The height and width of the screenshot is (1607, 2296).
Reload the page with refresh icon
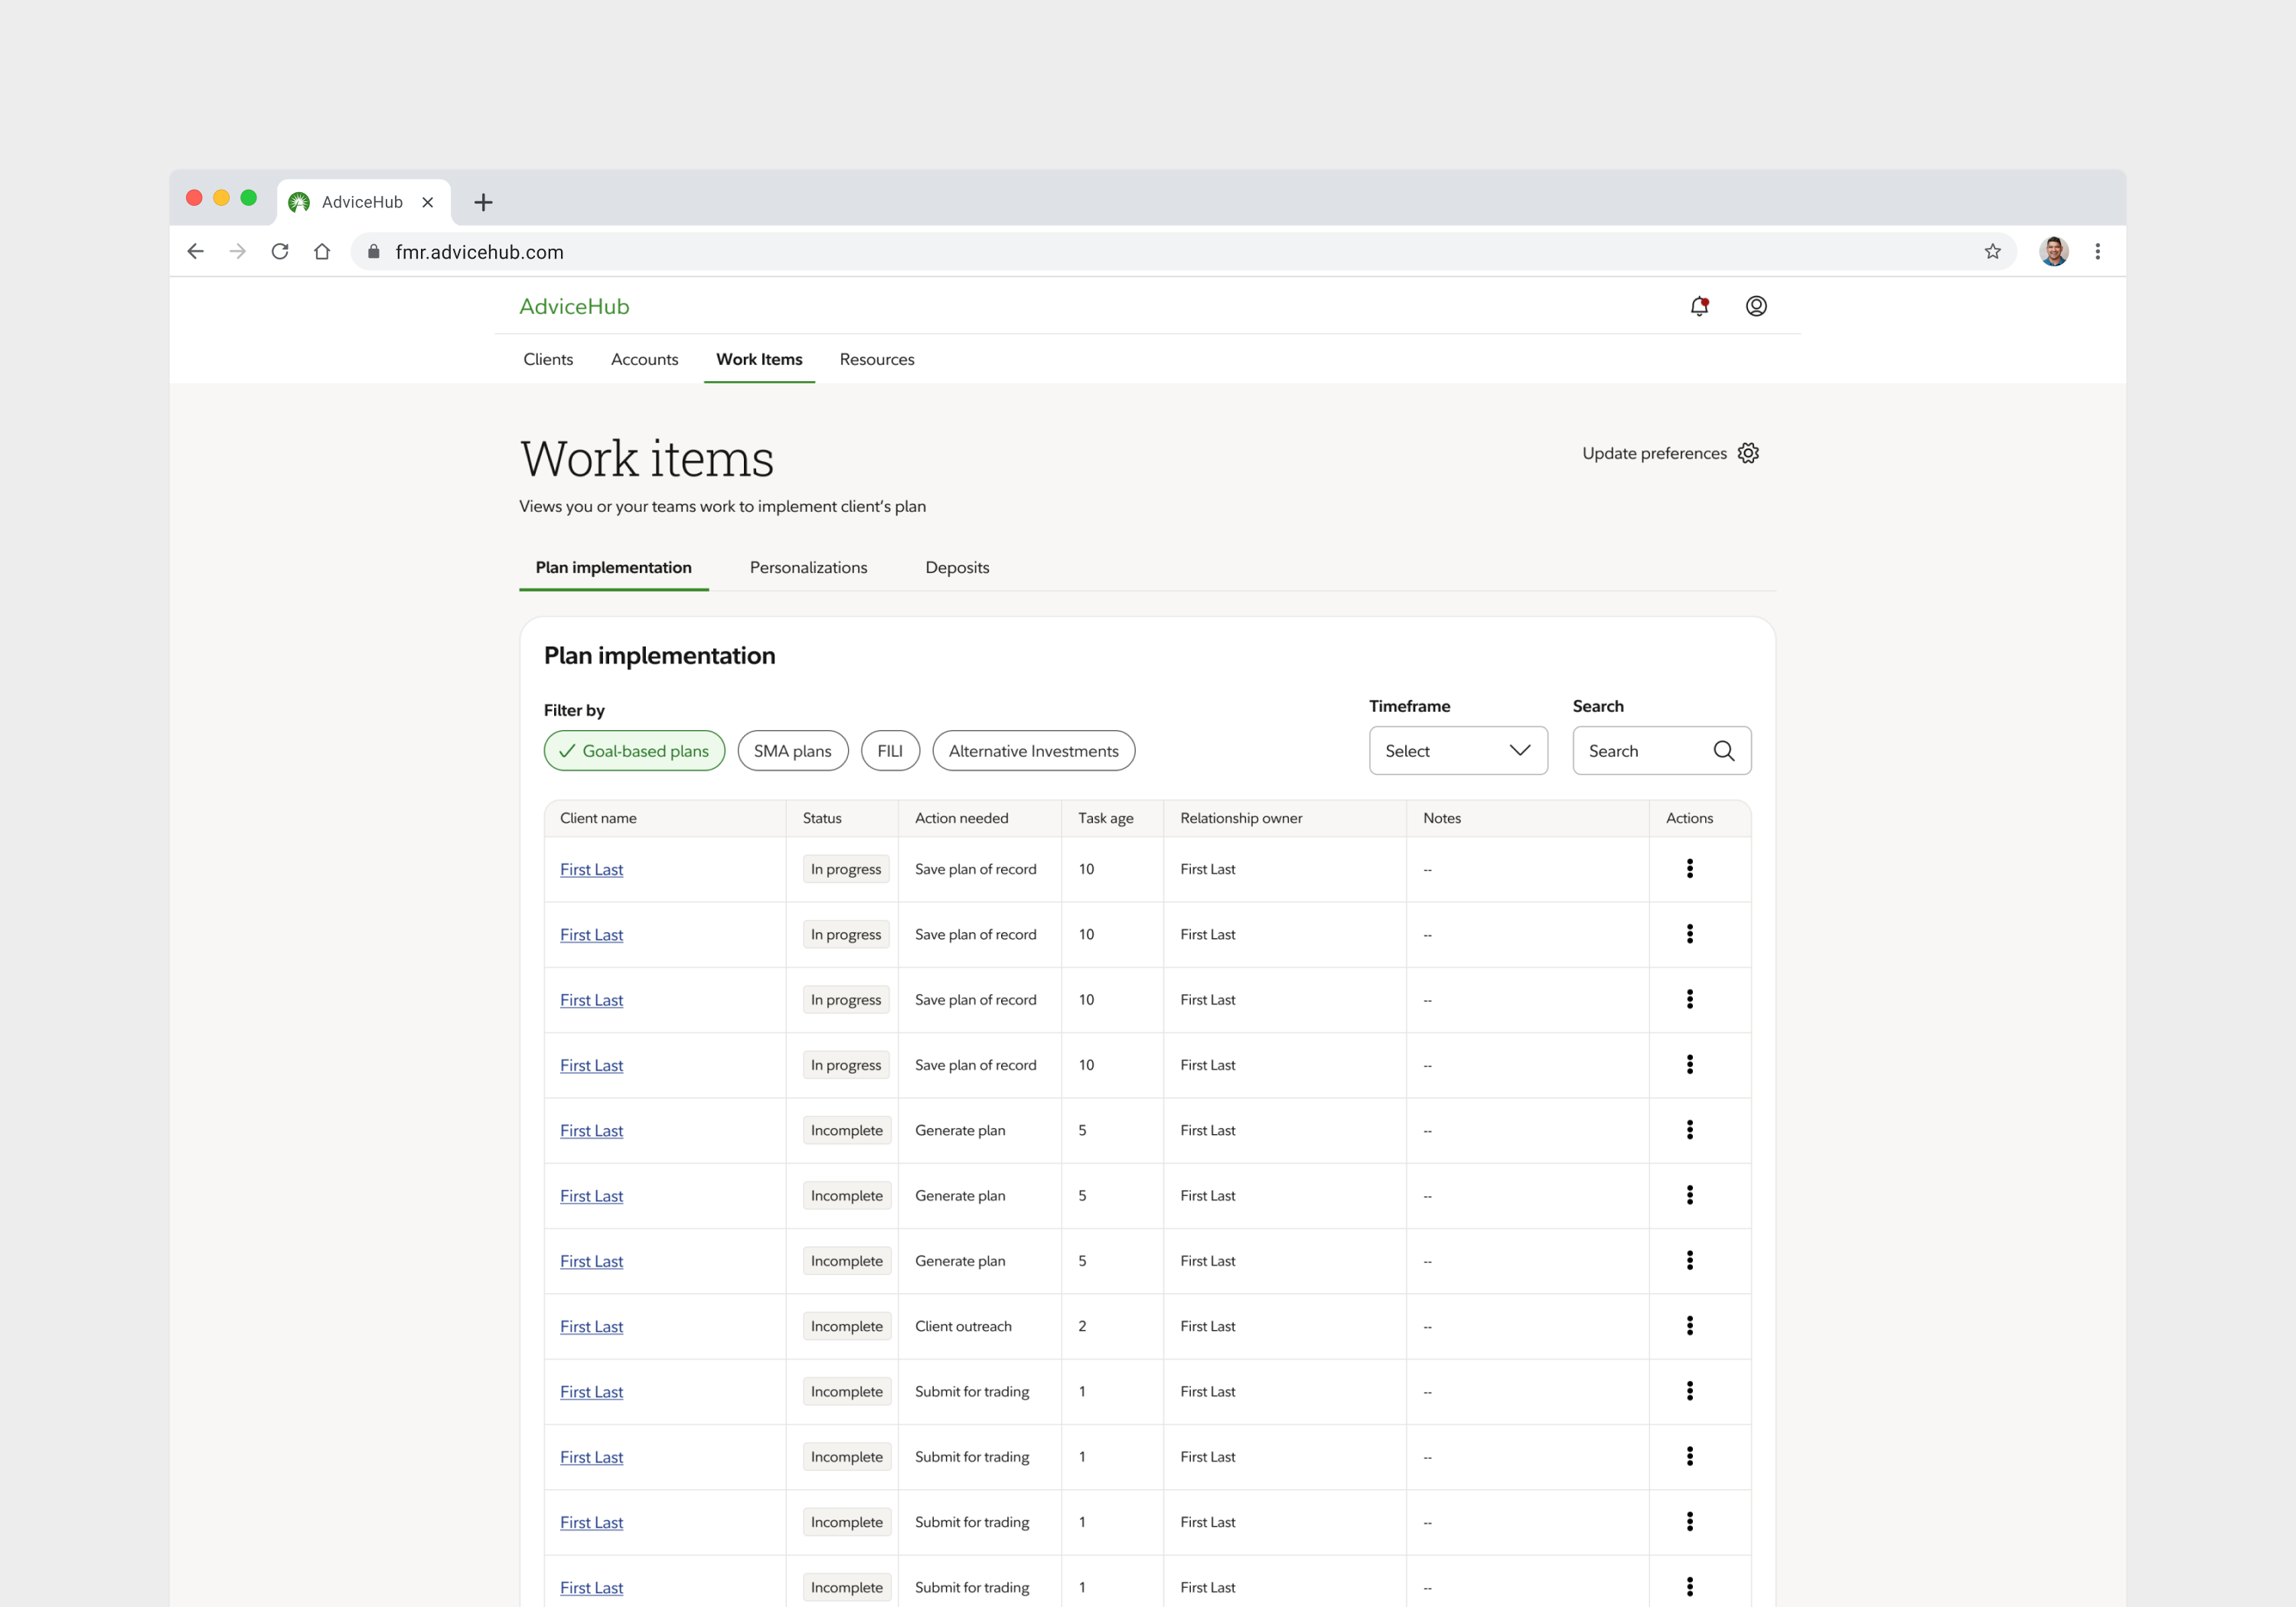pyautogui.click(x=280, y=252)
